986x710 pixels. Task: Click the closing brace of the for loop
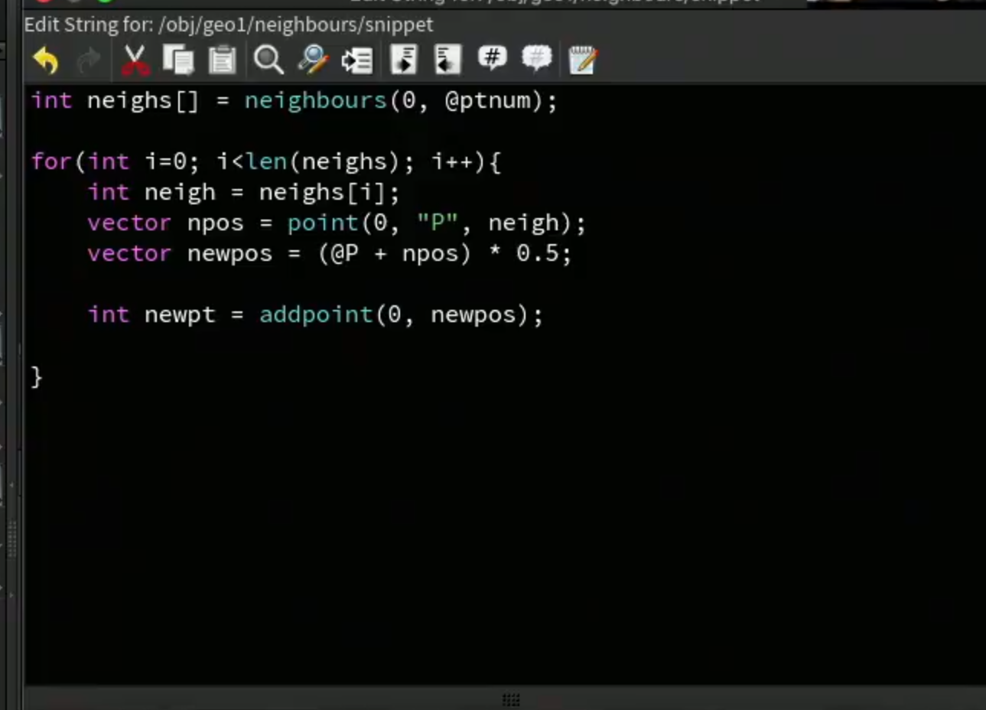[x=37, y=376]
